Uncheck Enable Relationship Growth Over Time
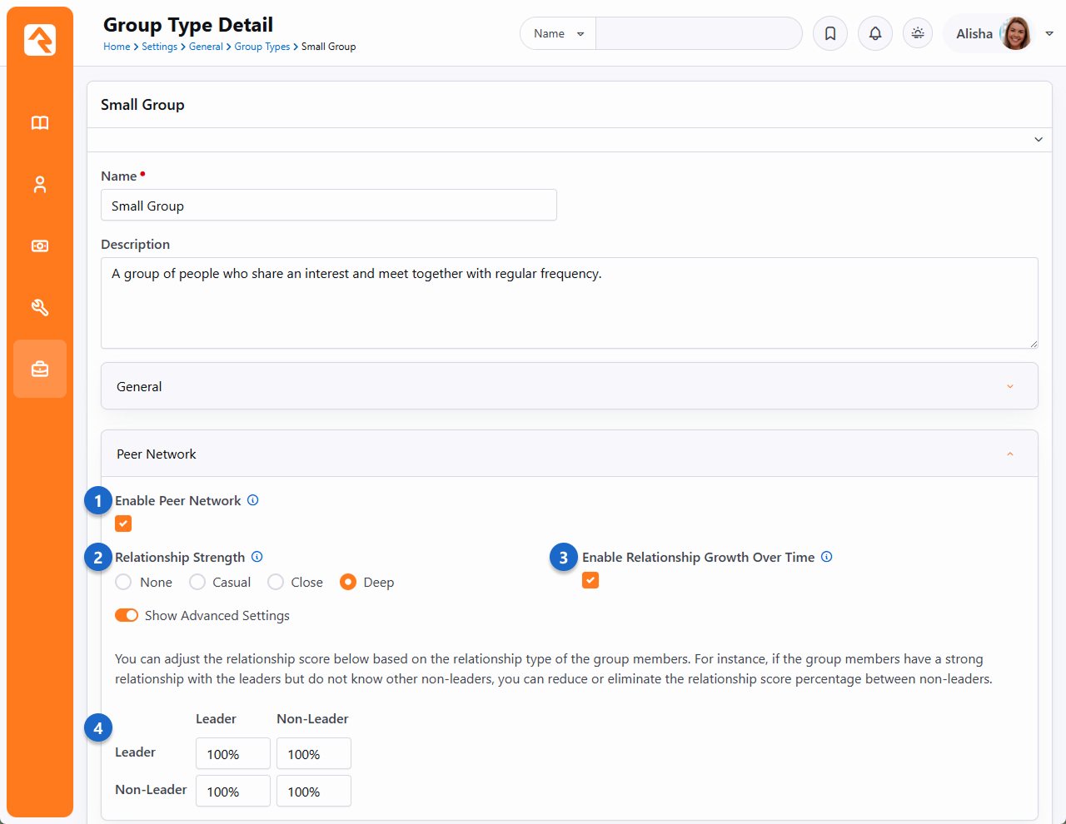The width and height of the screenshot is (1066, 824). point(590,580)
